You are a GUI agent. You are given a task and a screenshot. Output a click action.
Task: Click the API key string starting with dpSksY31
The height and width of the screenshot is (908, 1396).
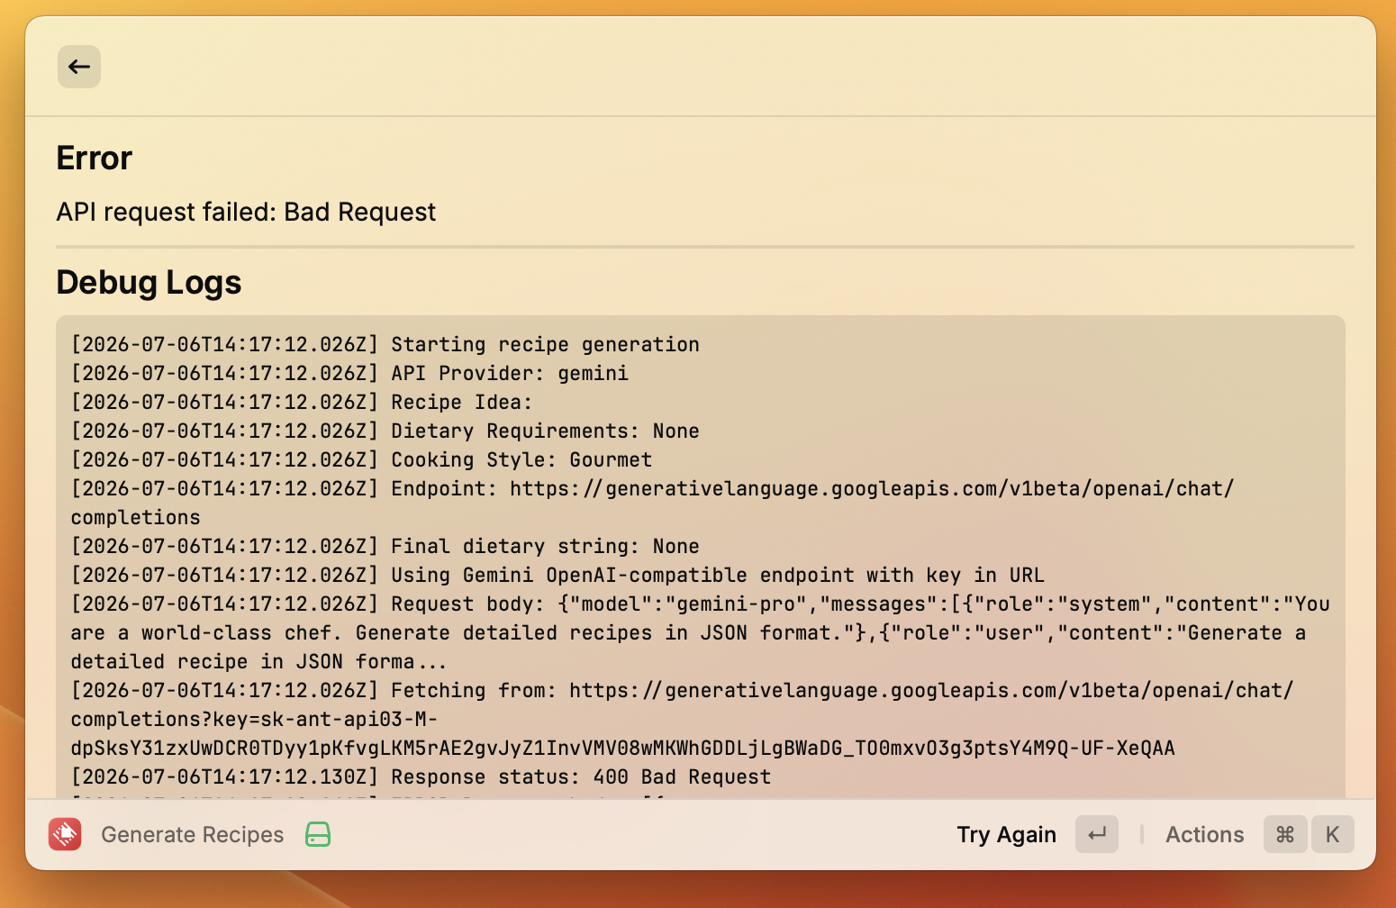(623, 748)
